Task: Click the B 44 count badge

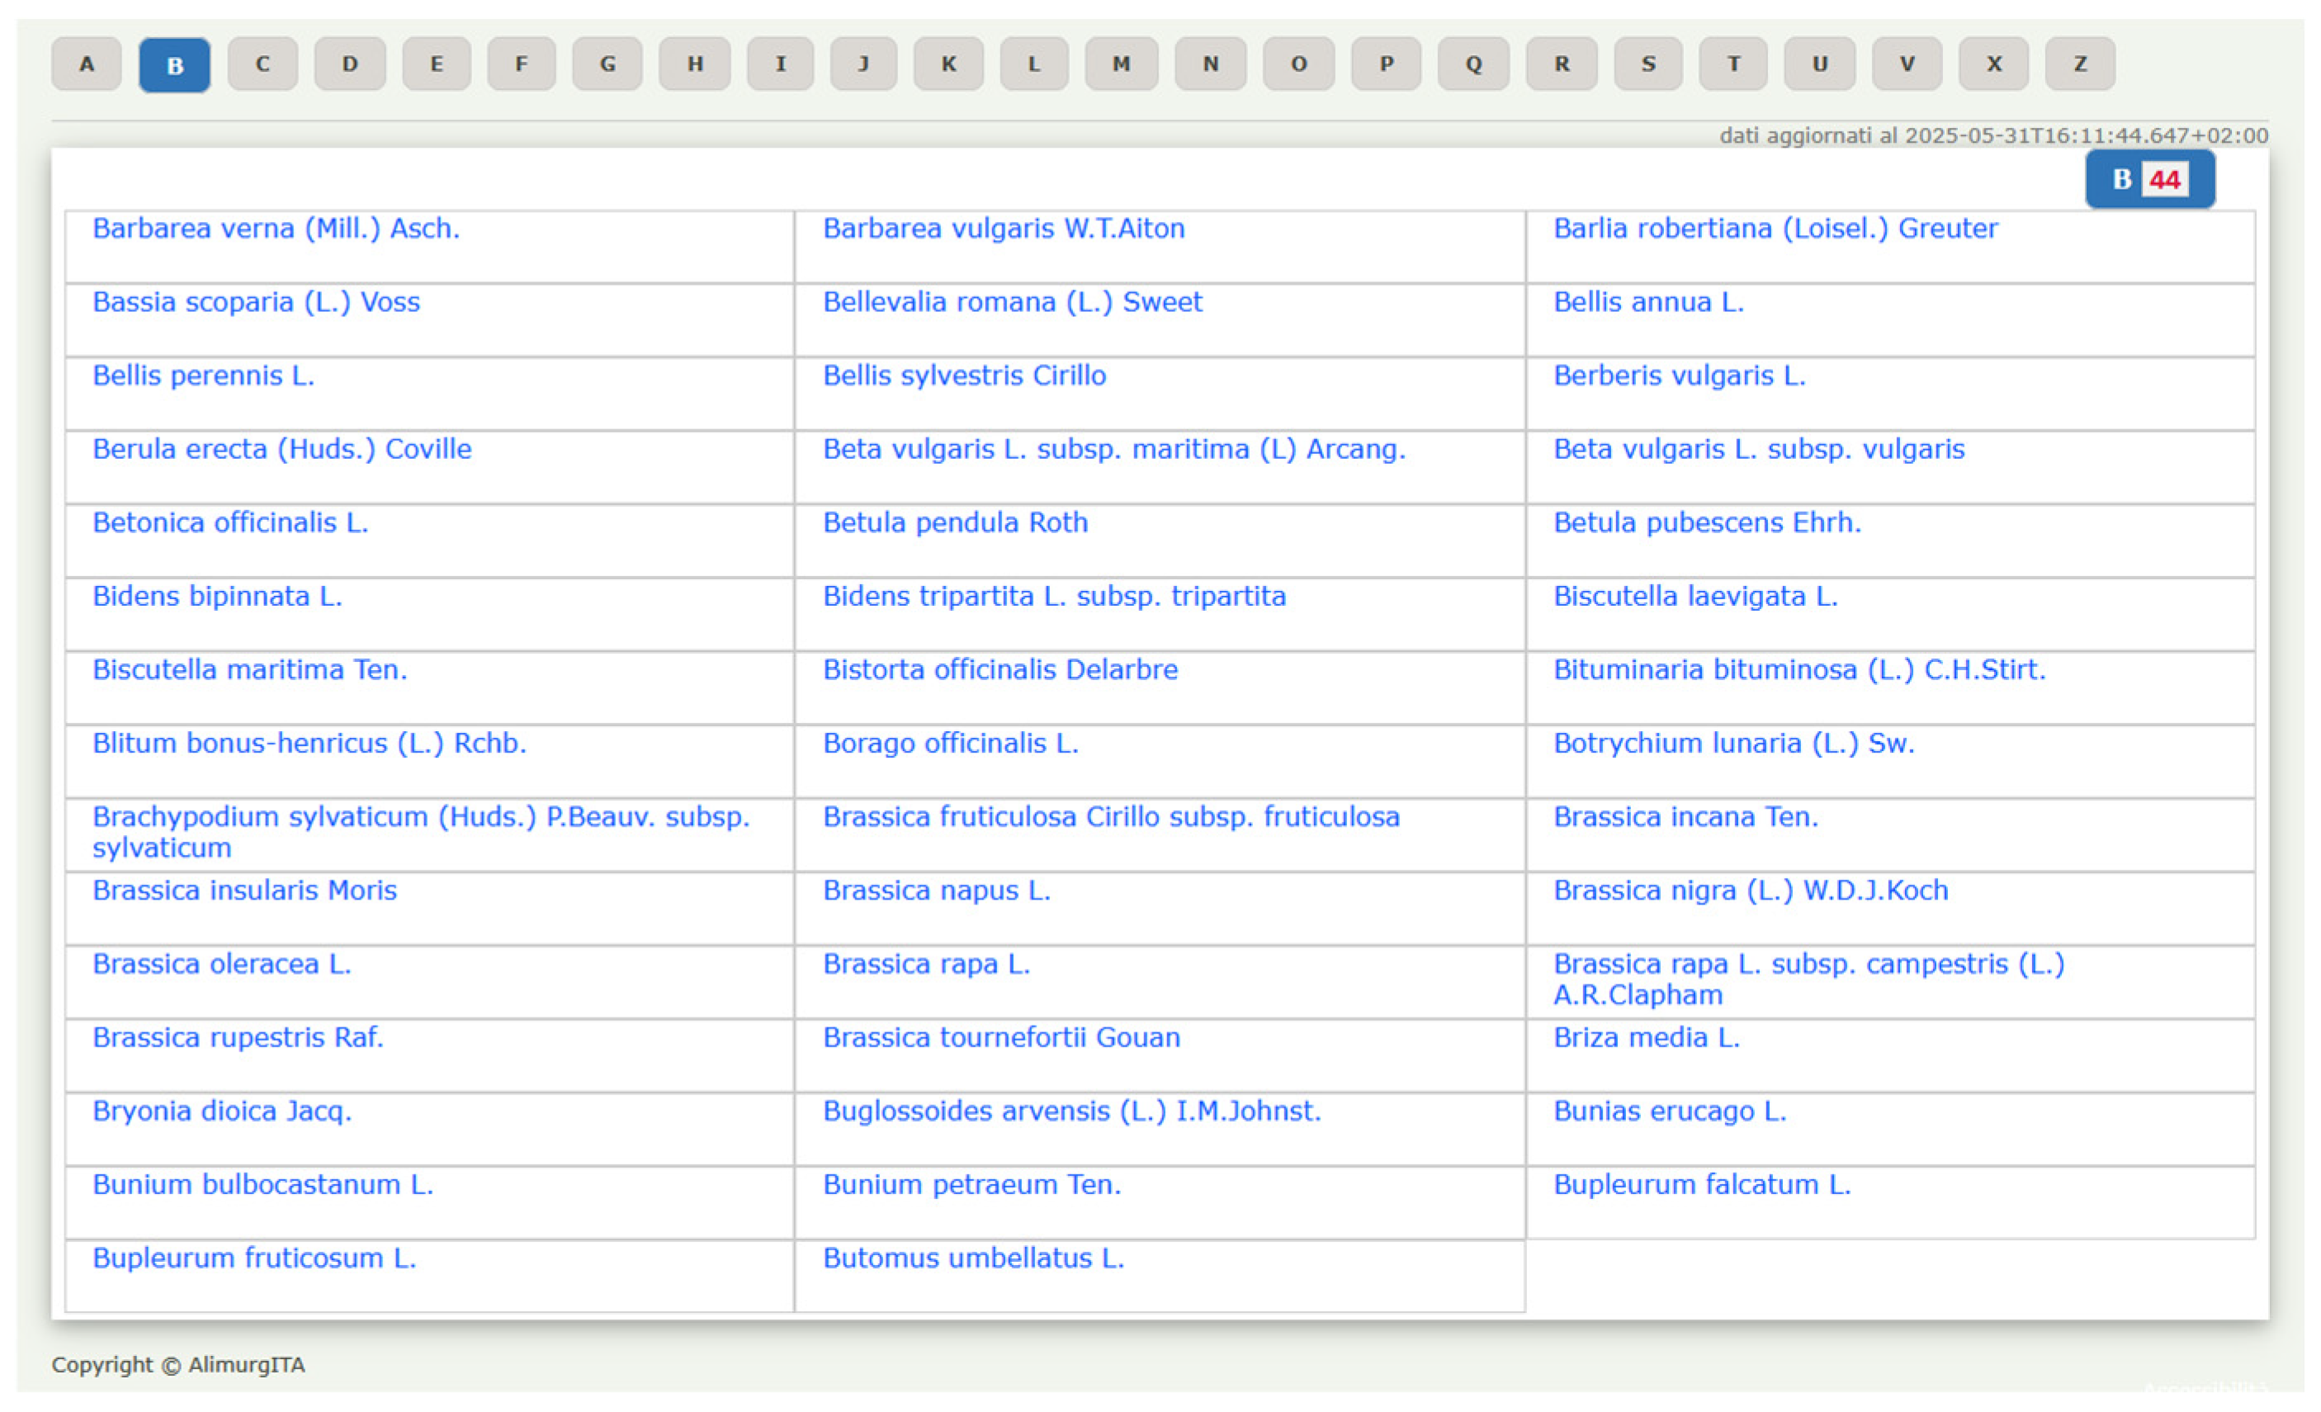Action: click(2148, 179)
